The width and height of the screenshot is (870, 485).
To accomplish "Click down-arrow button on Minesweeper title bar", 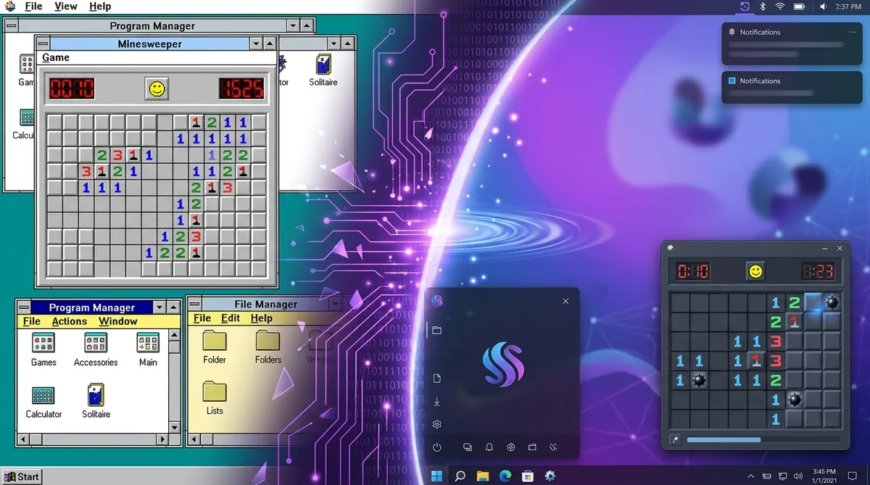I will [x=256, y=43].
